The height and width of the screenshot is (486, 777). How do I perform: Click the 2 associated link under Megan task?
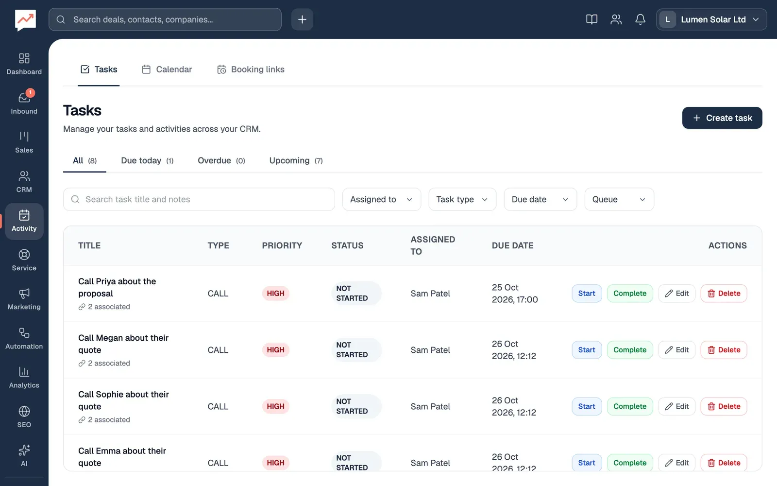[104, 363]
